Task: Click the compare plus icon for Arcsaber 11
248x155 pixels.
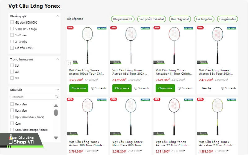Action: point(179,88)
